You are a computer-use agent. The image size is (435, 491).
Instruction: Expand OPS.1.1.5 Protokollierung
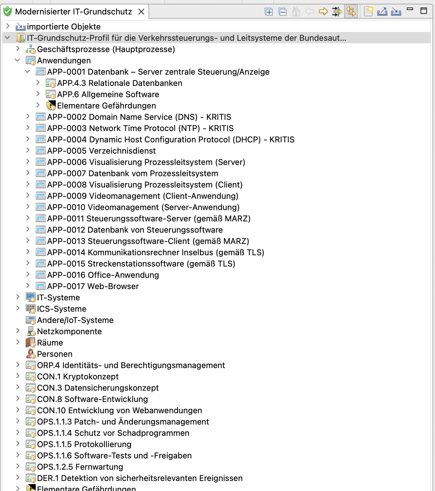coord(18,444)
